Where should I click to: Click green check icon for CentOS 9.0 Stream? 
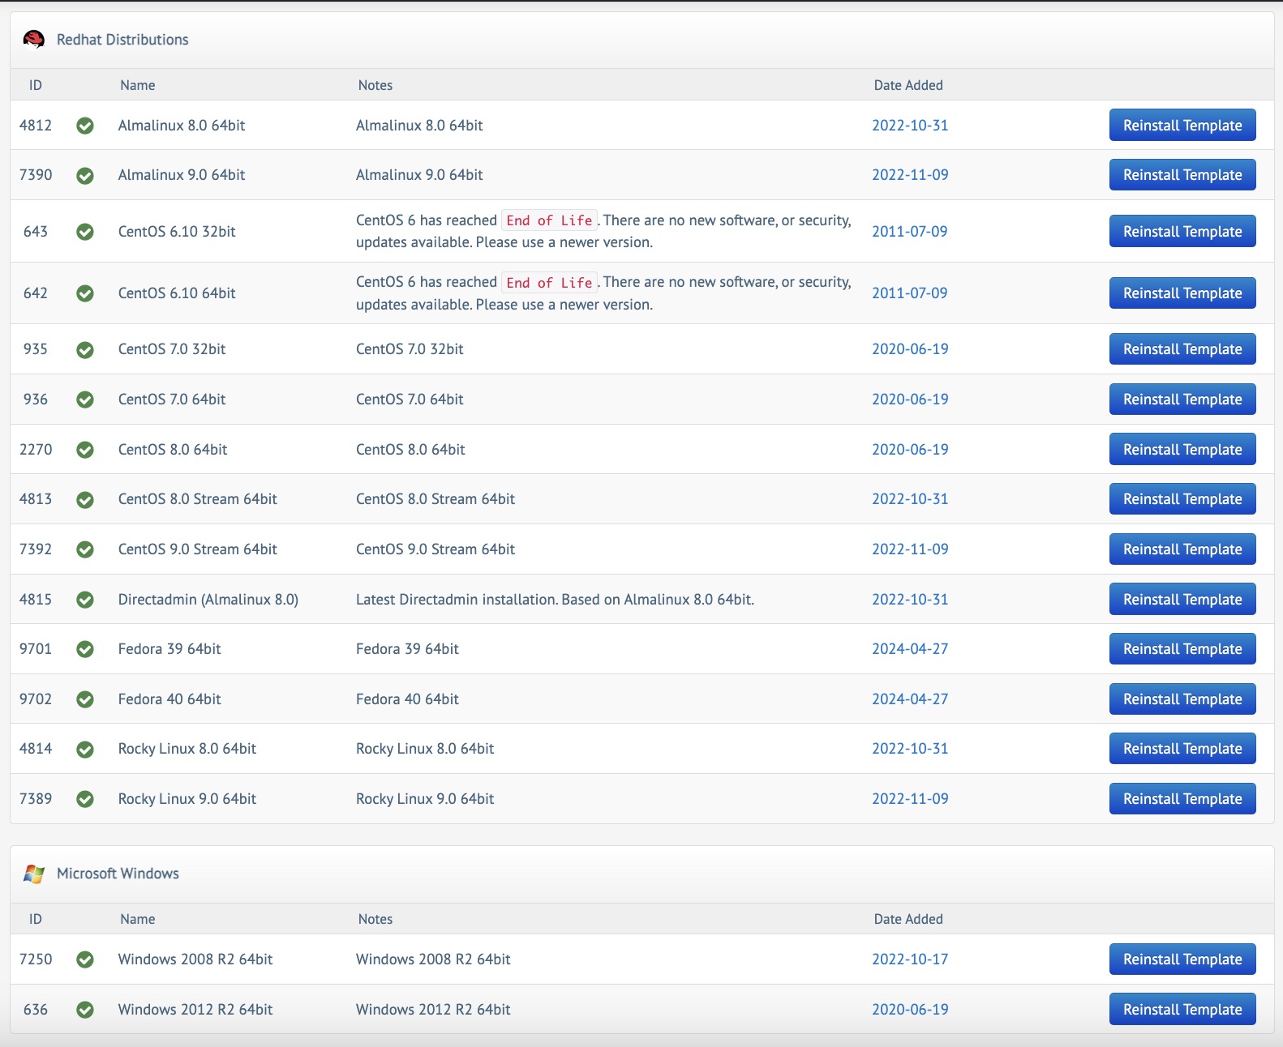[x=85, y=549]
